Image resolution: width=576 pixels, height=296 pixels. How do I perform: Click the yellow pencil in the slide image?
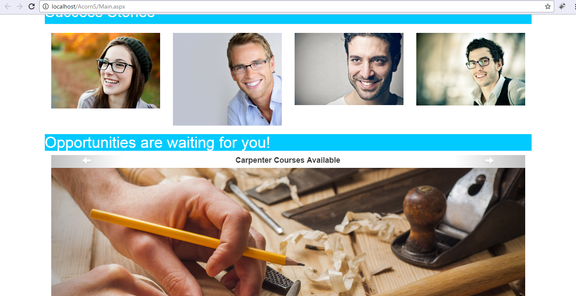196,237
